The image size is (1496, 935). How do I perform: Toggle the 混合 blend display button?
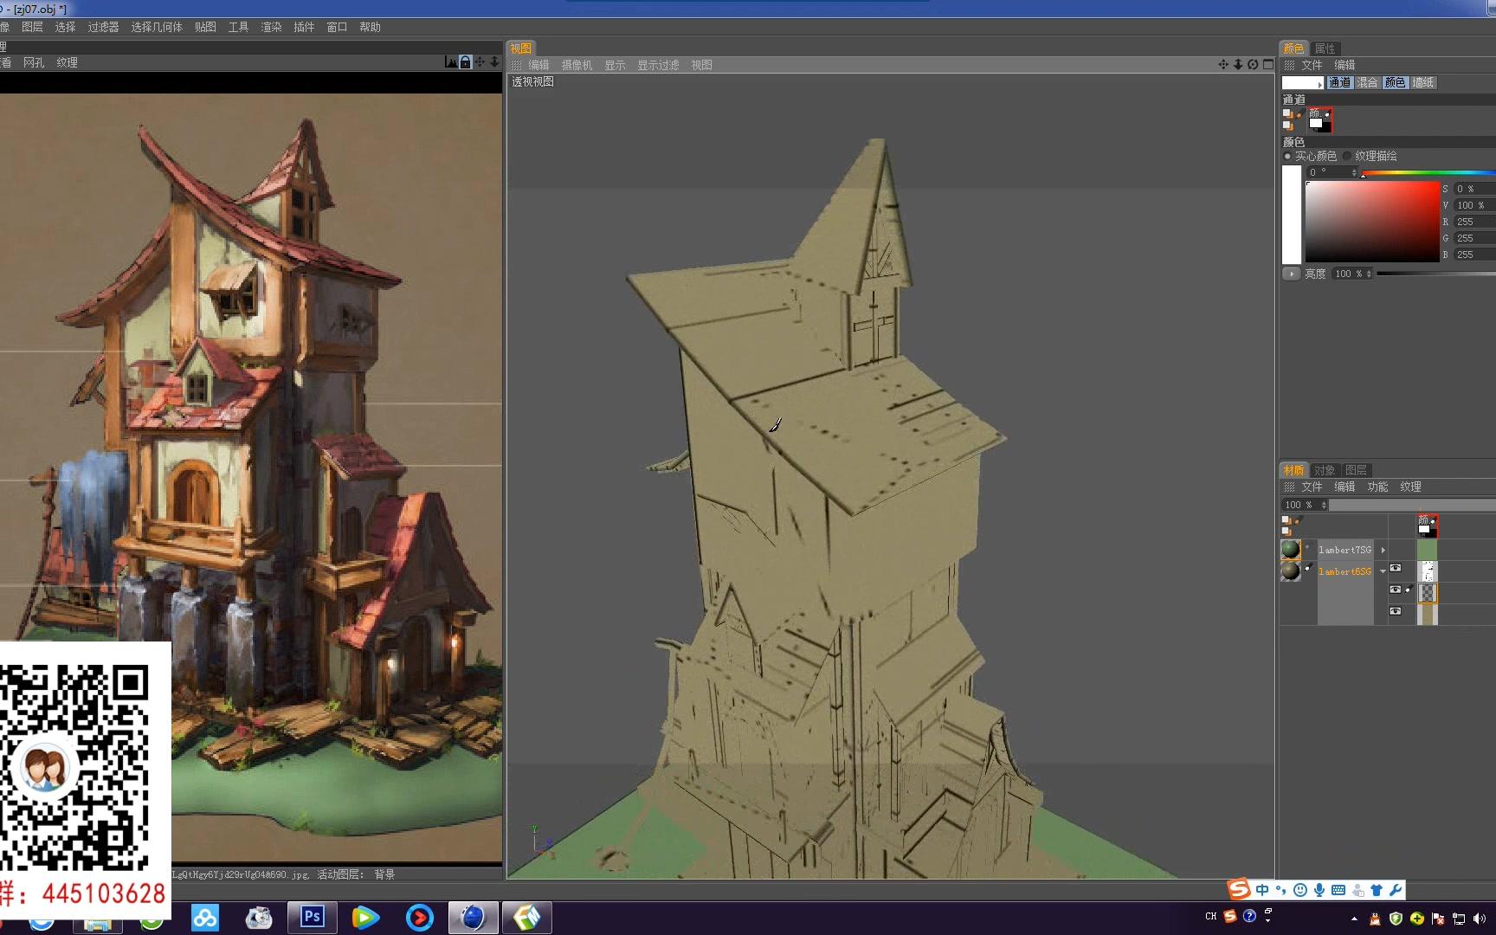1367,82
